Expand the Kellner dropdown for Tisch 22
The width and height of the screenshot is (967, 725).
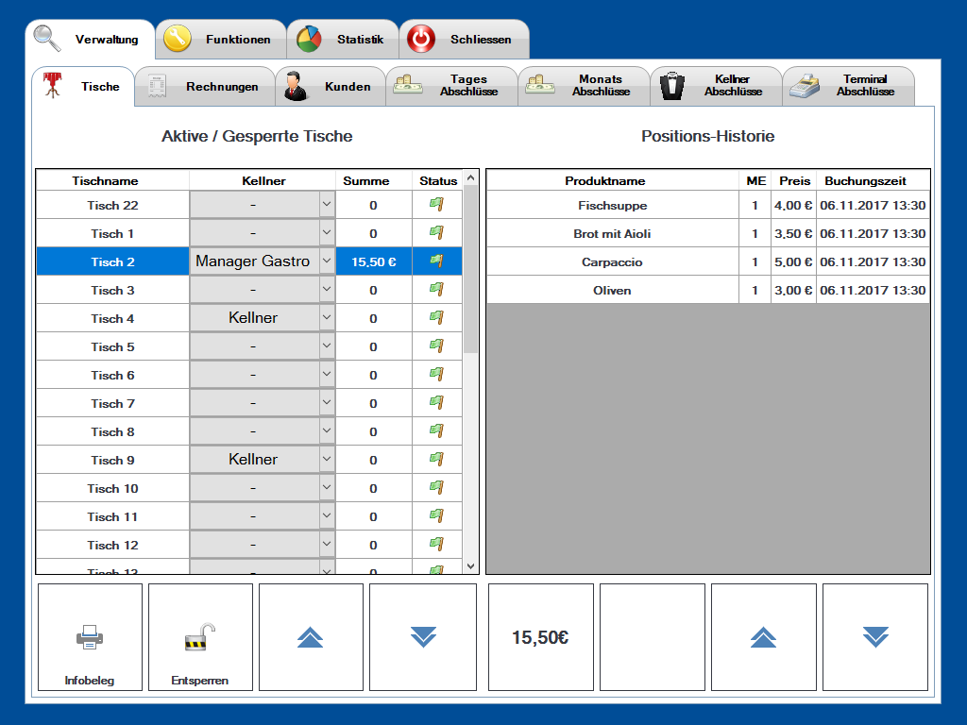click(x=327, y=205)
